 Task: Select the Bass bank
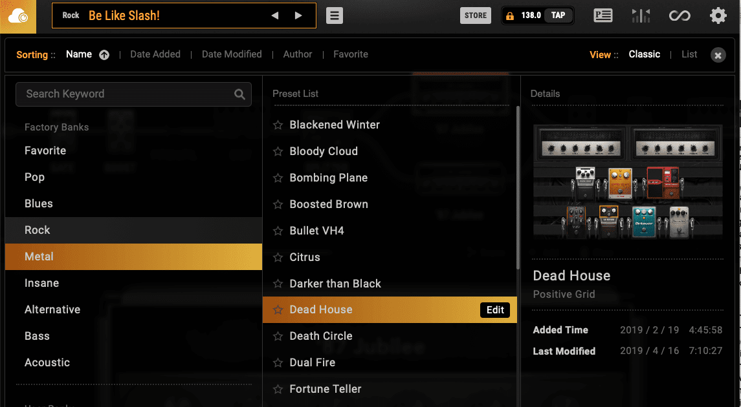133,336
